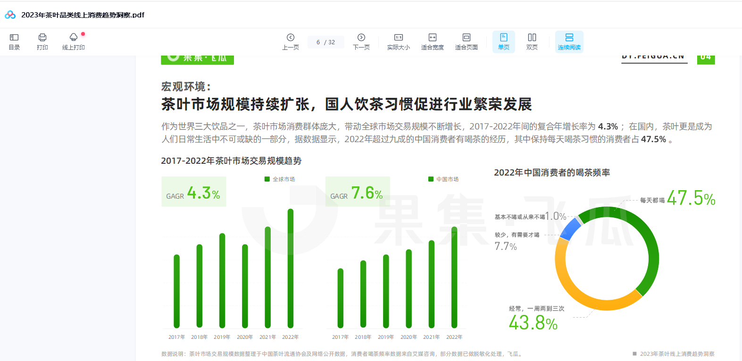Click the 2022年 bar in global market chart
The image size is (742, 361).
tap(291, 268)
